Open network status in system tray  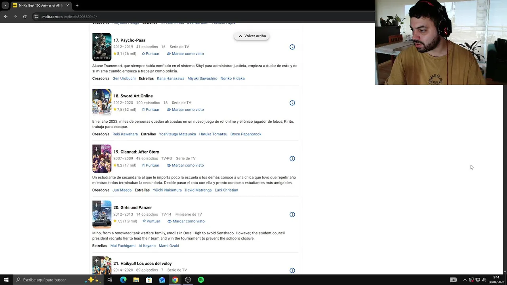(478, 280)
